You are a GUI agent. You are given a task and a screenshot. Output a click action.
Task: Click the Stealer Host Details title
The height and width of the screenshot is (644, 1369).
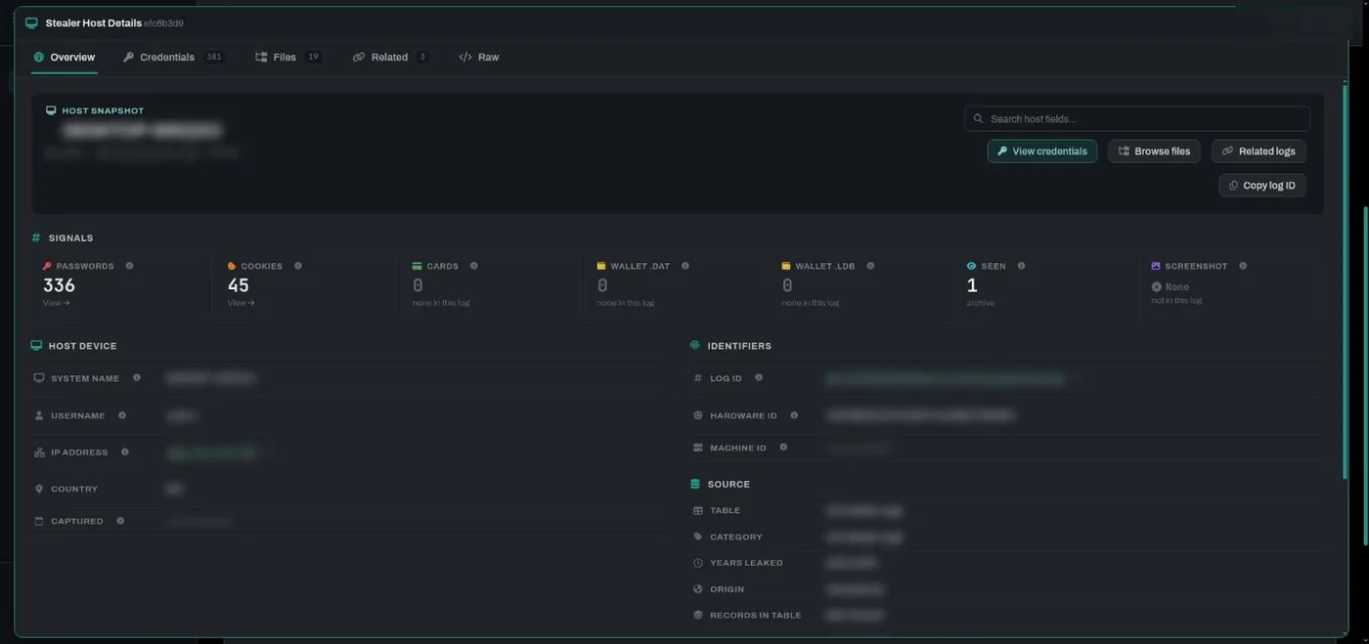[x=94, y=22]
